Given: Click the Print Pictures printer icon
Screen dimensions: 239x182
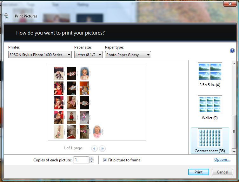Looking at the screenshot, I should point(7,16).
